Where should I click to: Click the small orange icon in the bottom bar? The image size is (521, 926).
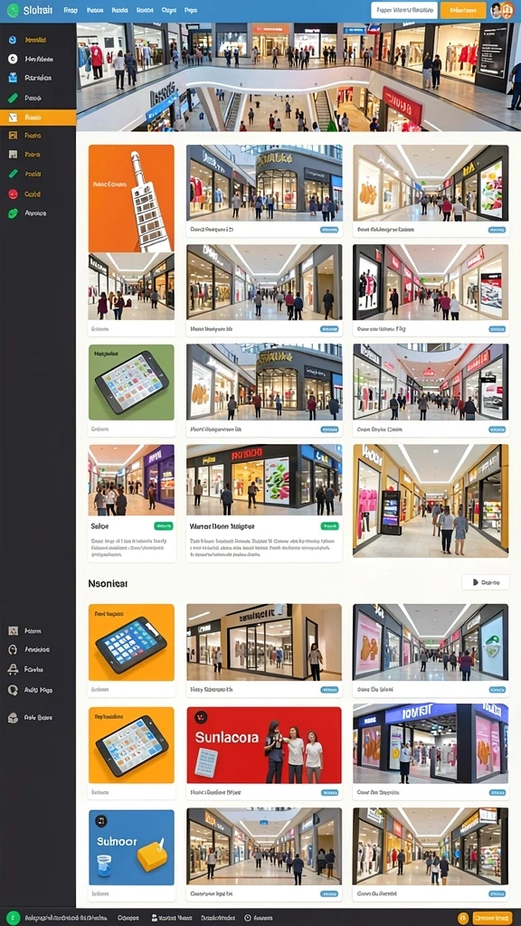point(463,918)
